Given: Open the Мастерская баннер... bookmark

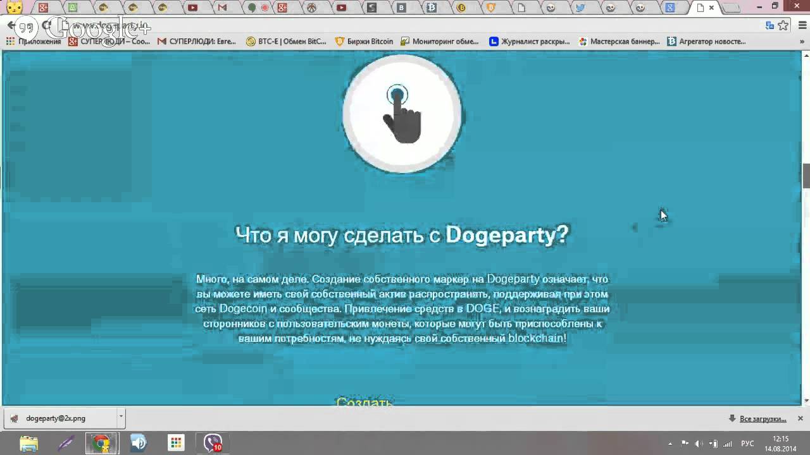Looking at the screenshot, I should point(619,42).
